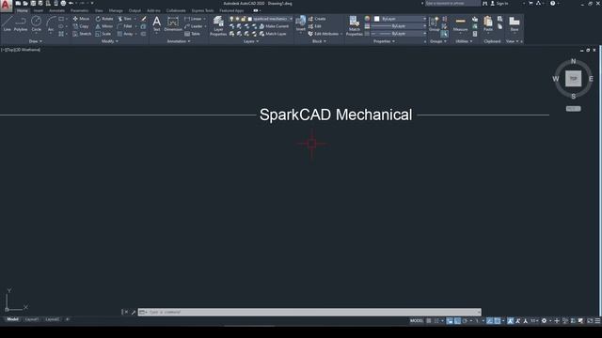
Task: Toggle the drawing grid display in status bar
Action: coord(429,321)
